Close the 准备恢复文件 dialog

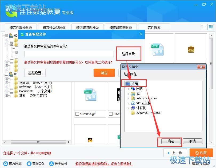(141, 34)
